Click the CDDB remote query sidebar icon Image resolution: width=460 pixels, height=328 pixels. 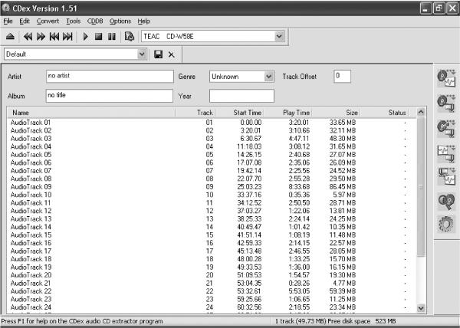point(446,201)
